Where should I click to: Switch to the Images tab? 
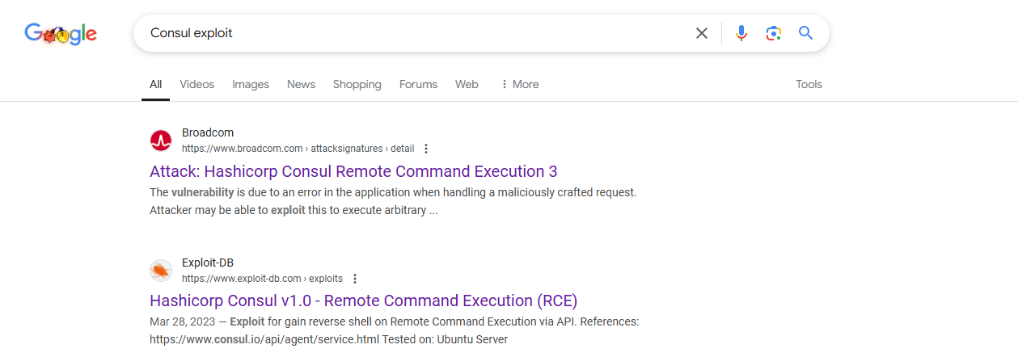click(x=251, y=84)
